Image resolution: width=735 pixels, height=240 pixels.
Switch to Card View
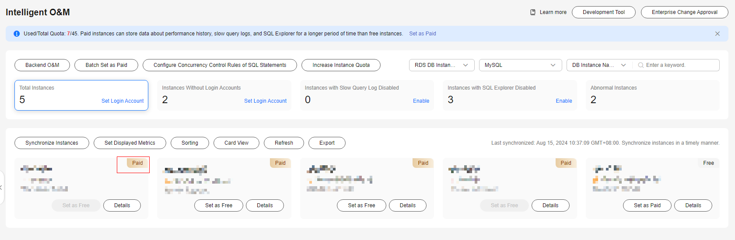tap(236, 143)
